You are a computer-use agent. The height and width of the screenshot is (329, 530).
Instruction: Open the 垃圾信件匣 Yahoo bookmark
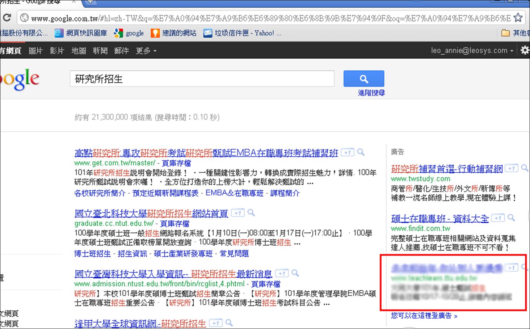[242, 33]
